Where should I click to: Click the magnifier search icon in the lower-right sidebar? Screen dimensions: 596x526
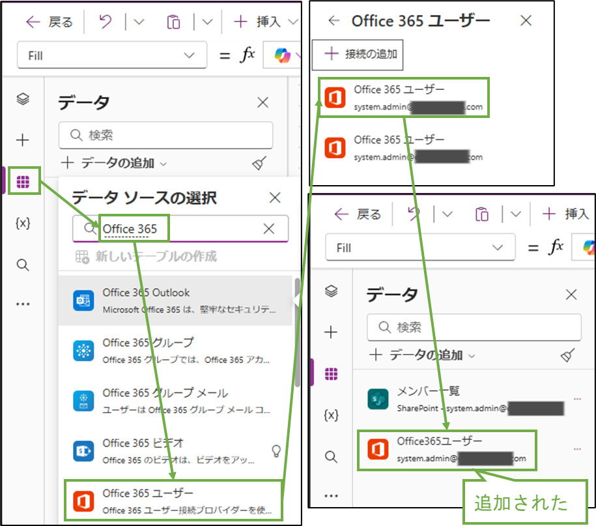tap(331, 457)
